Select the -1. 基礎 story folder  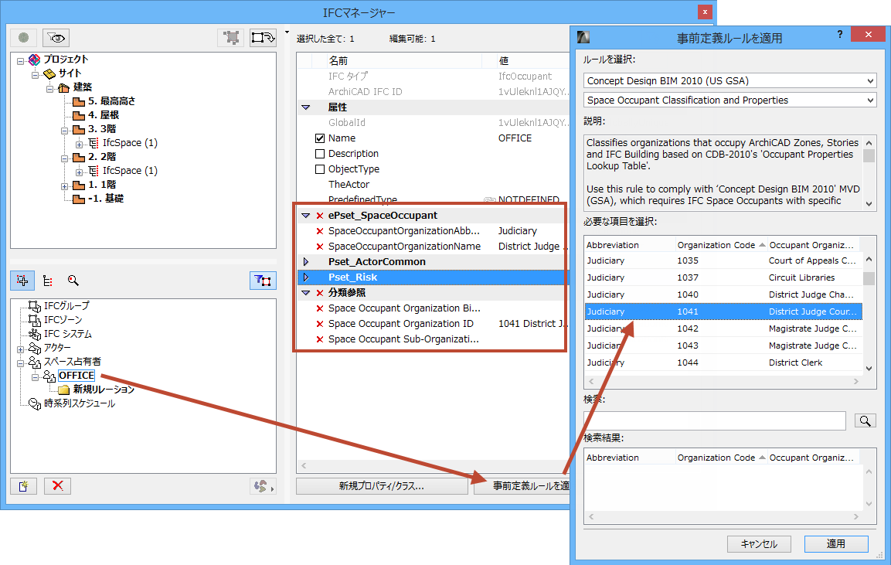coord(105,199)
